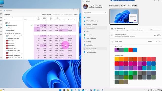The height and width of the screenshot is (91, 162).
Task: Open Performance page in Task Manager sidebar
Action: tap(1, 17)
